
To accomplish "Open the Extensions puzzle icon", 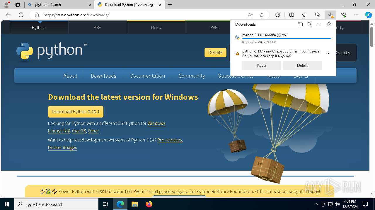I will click(x=277, y=15).
